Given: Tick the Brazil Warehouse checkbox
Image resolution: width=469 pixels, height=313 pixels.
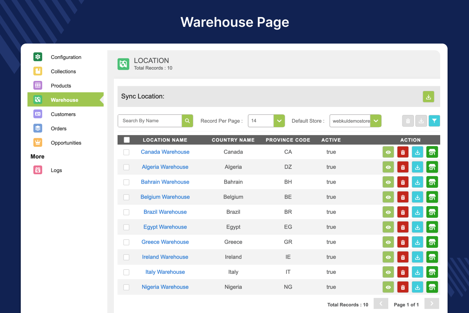Looking at the screenshot, I should point(126,212).
